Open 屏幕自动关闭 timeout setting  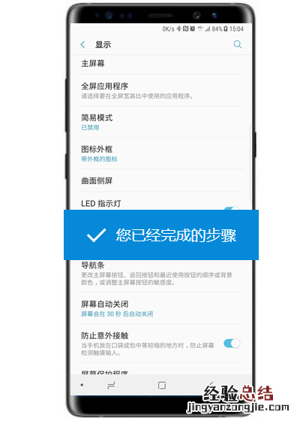coord(161,308)
